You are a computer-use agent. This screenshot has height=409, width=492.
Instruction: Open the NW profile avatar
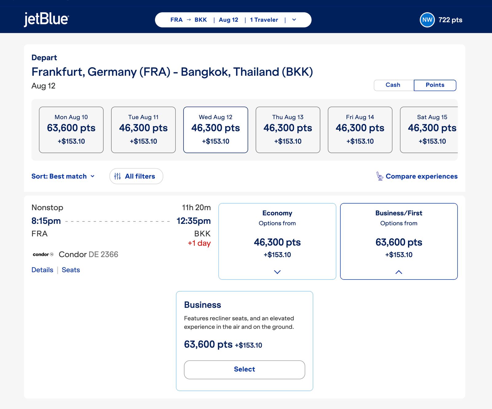click(x=427, y=20)
